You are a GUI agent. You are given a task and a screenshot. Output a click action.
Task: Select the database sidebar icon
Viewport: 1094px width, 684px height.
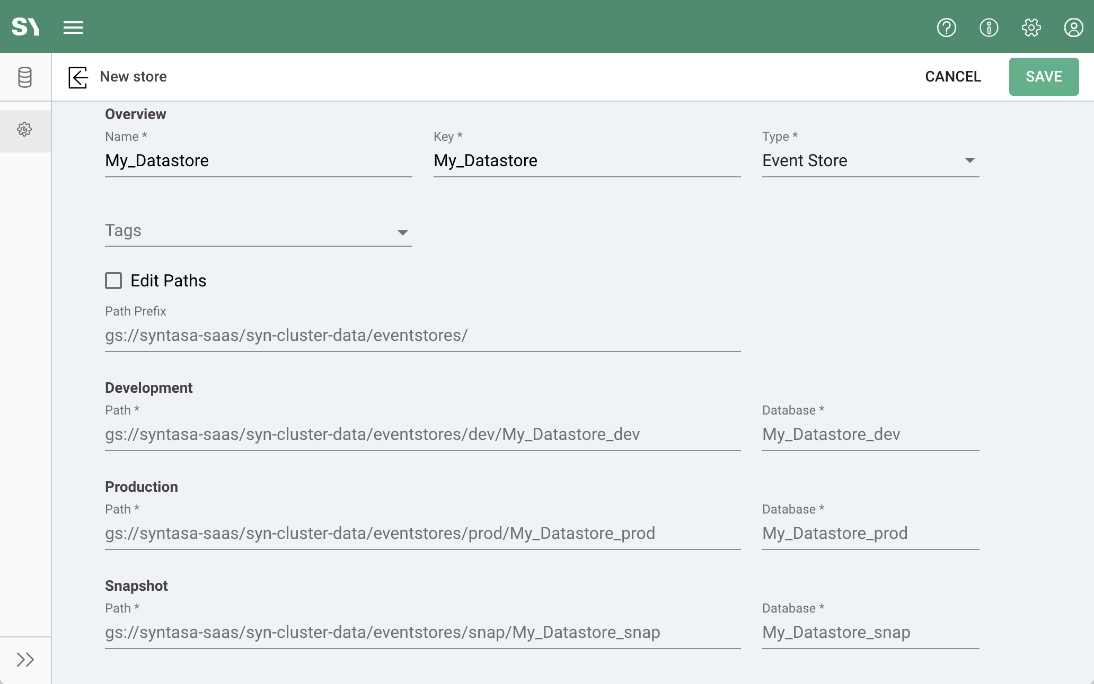pos(25,77)
